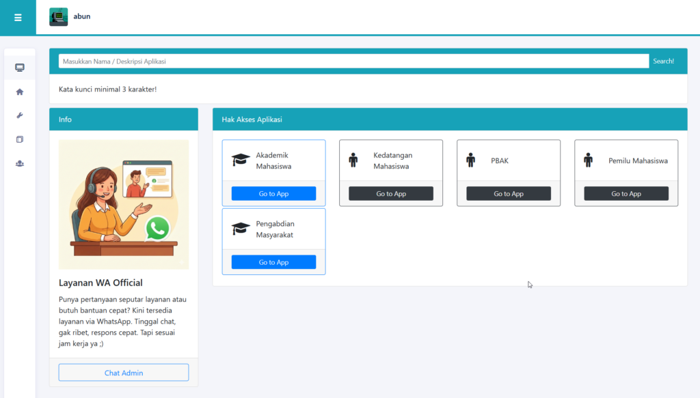Click the WhatsApp support illustration

(x=124, y=205)
